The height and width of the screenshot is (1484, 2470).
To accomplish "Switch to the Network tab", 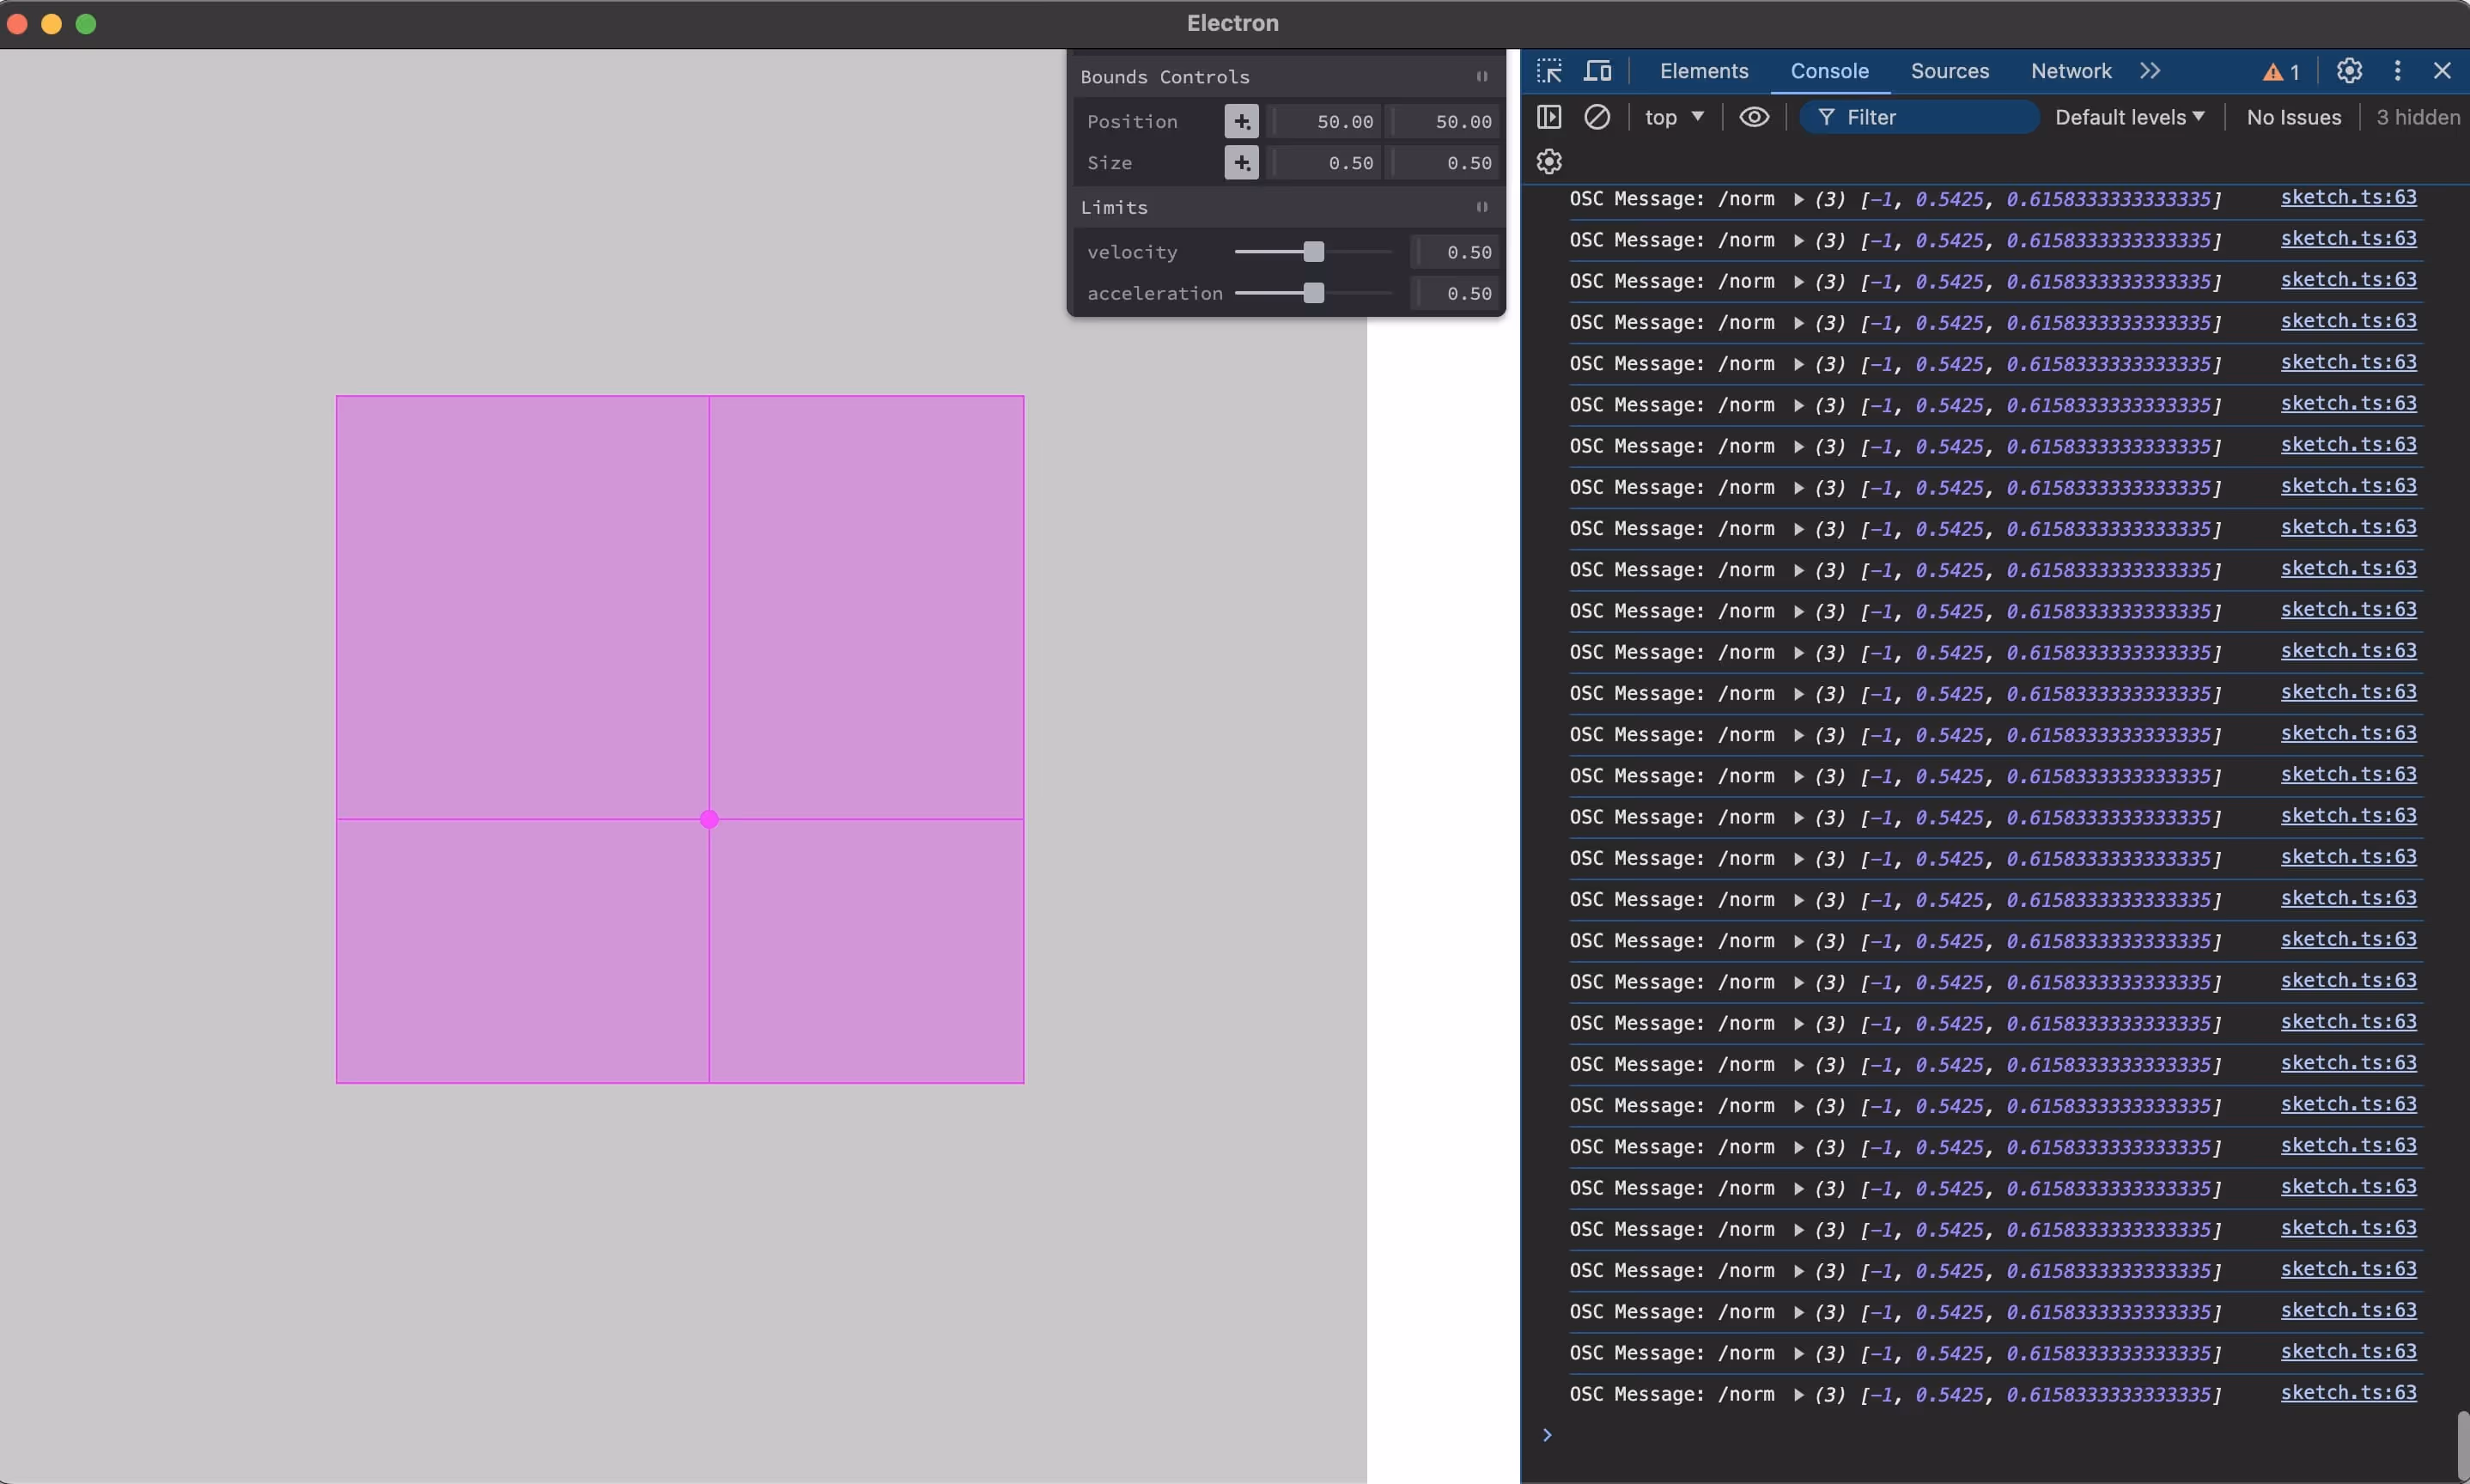I will coord(2070,71).
